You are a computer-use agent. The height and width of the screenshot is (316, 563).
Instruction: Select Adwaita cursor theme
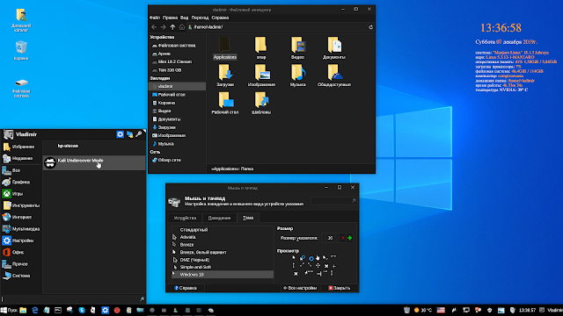[x=223, y=237]
